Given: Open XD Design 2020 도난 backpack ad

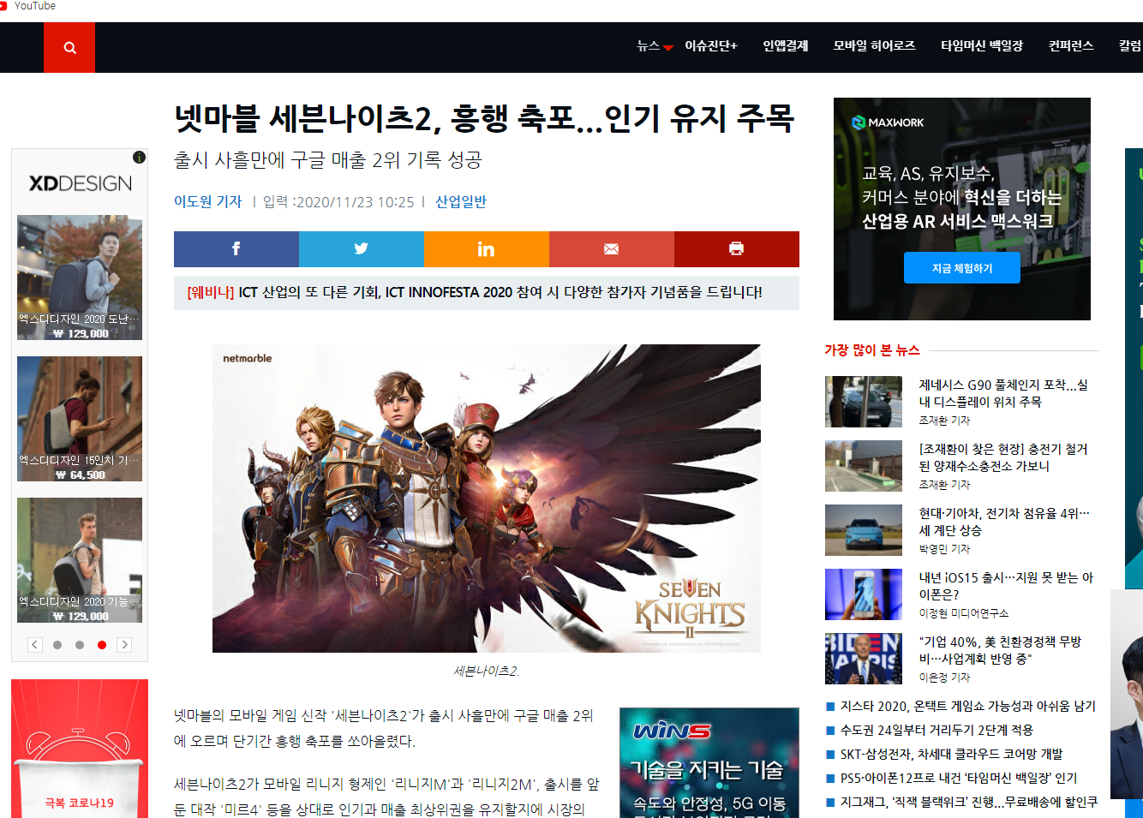Looking at the screenshot, I should click(80, 278).
